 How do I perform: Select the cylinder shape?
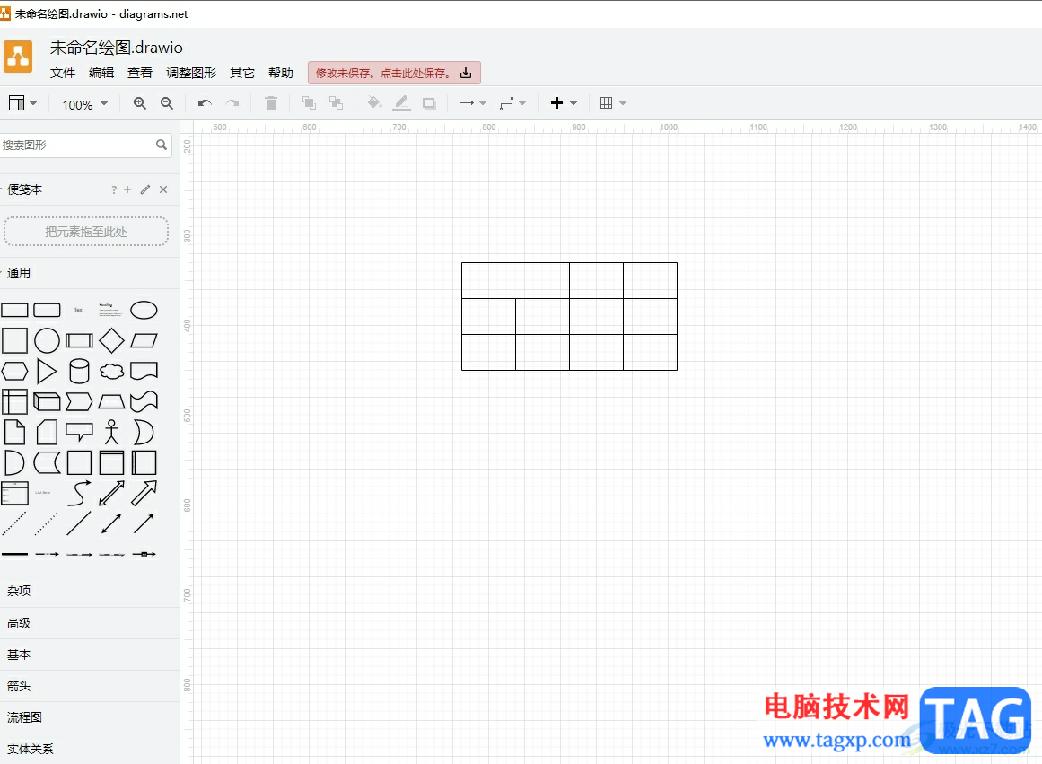[x=79, y=371]
